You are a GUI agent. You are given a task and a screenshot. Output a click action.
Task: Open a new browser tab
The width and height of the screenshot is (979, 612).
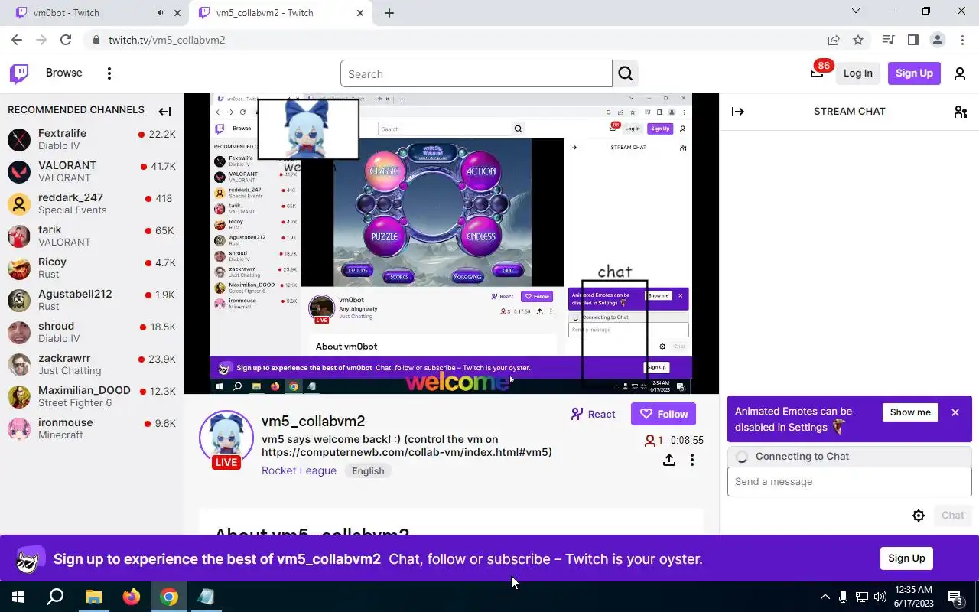point(389,13)
